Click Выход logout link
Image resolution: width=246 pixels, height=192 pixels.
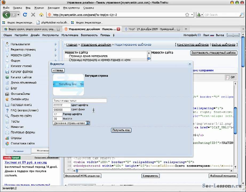tap(220, 35)
